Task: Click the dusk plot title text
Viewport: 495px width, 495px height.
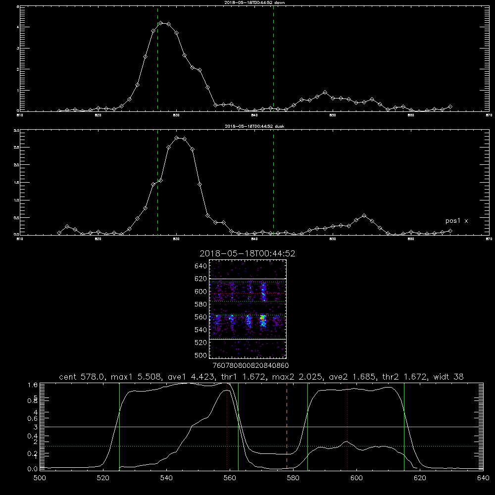Action: click(x=254, y=126)
